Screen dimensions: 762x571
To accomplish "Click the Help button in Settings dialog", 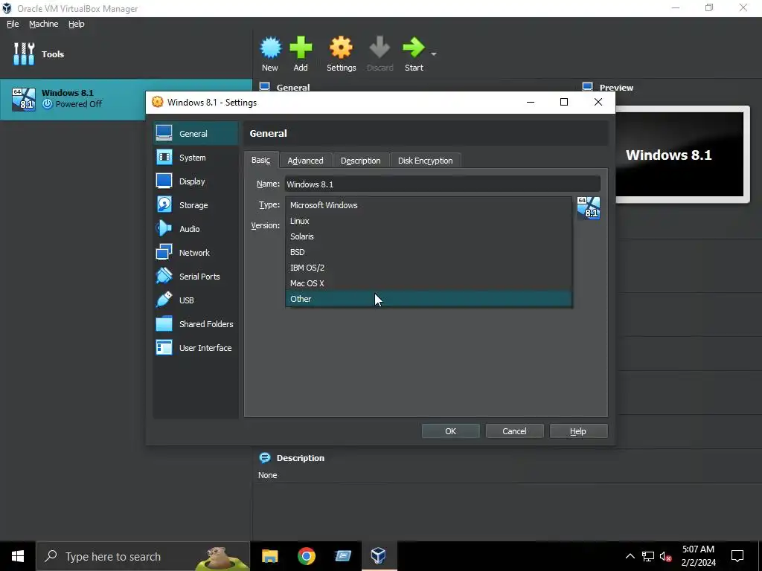I will pyautogui.click(x=578, y=431).
